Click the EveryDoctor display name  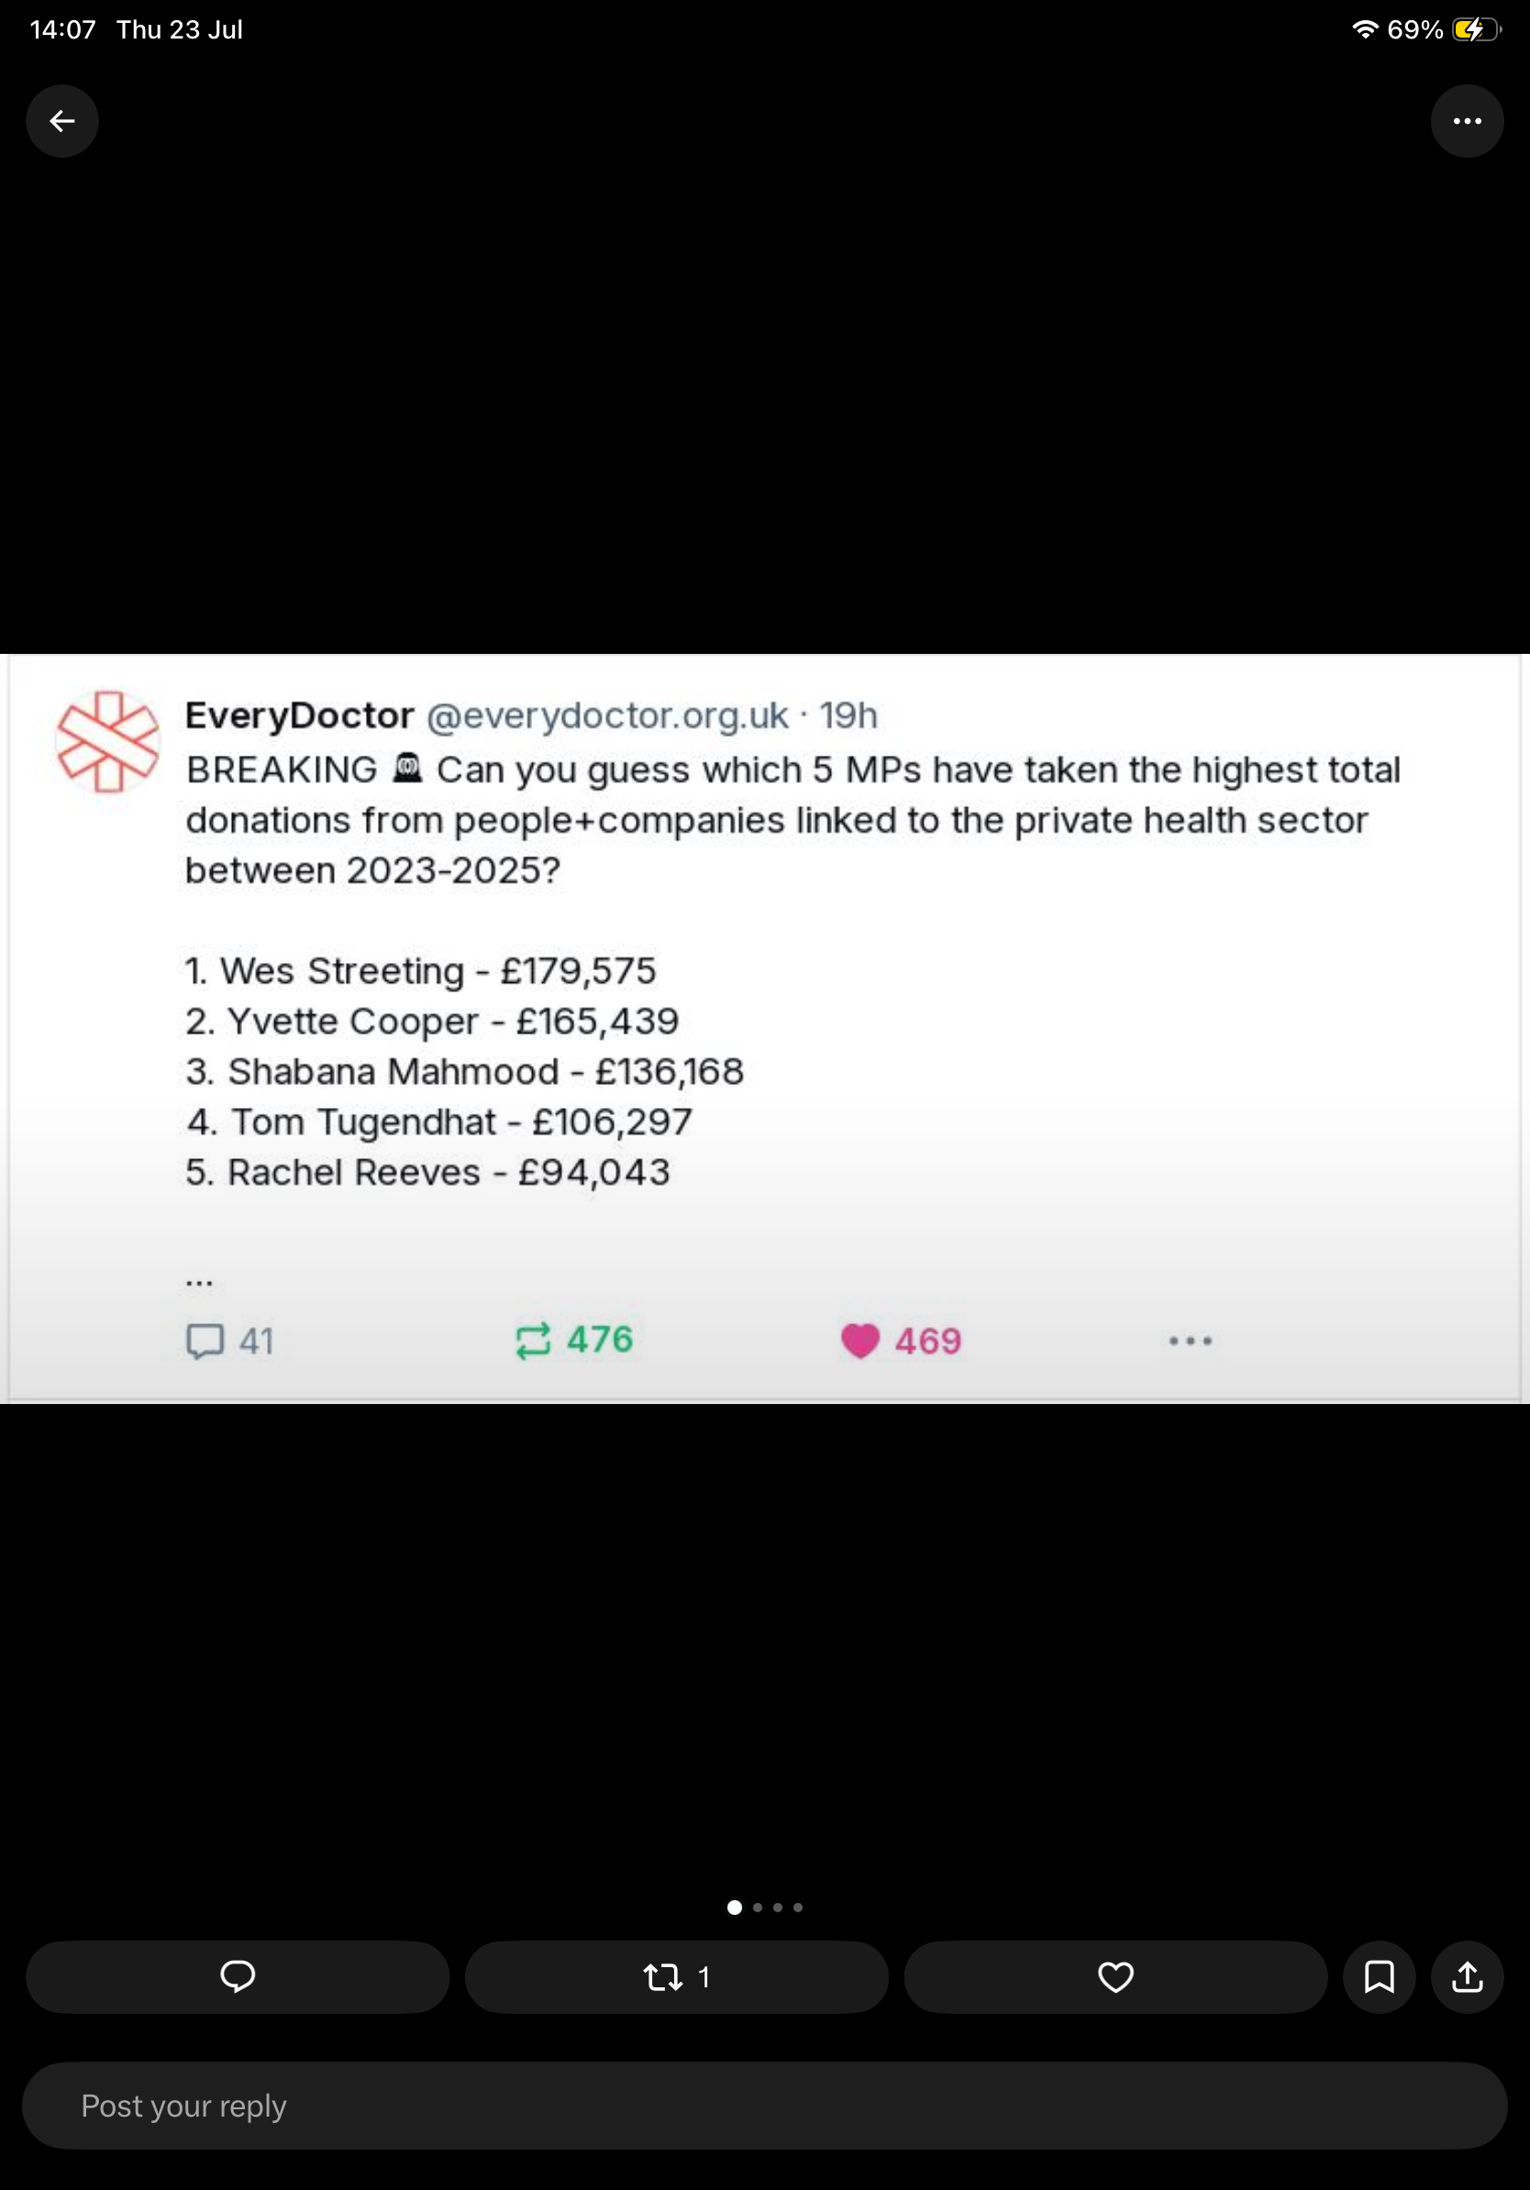(300, 715)
